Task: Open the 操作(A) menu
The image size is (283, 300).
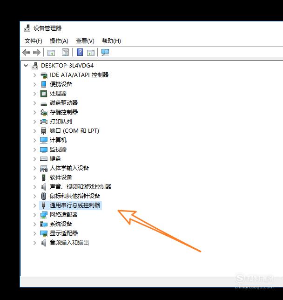Action: pos(59,41)
